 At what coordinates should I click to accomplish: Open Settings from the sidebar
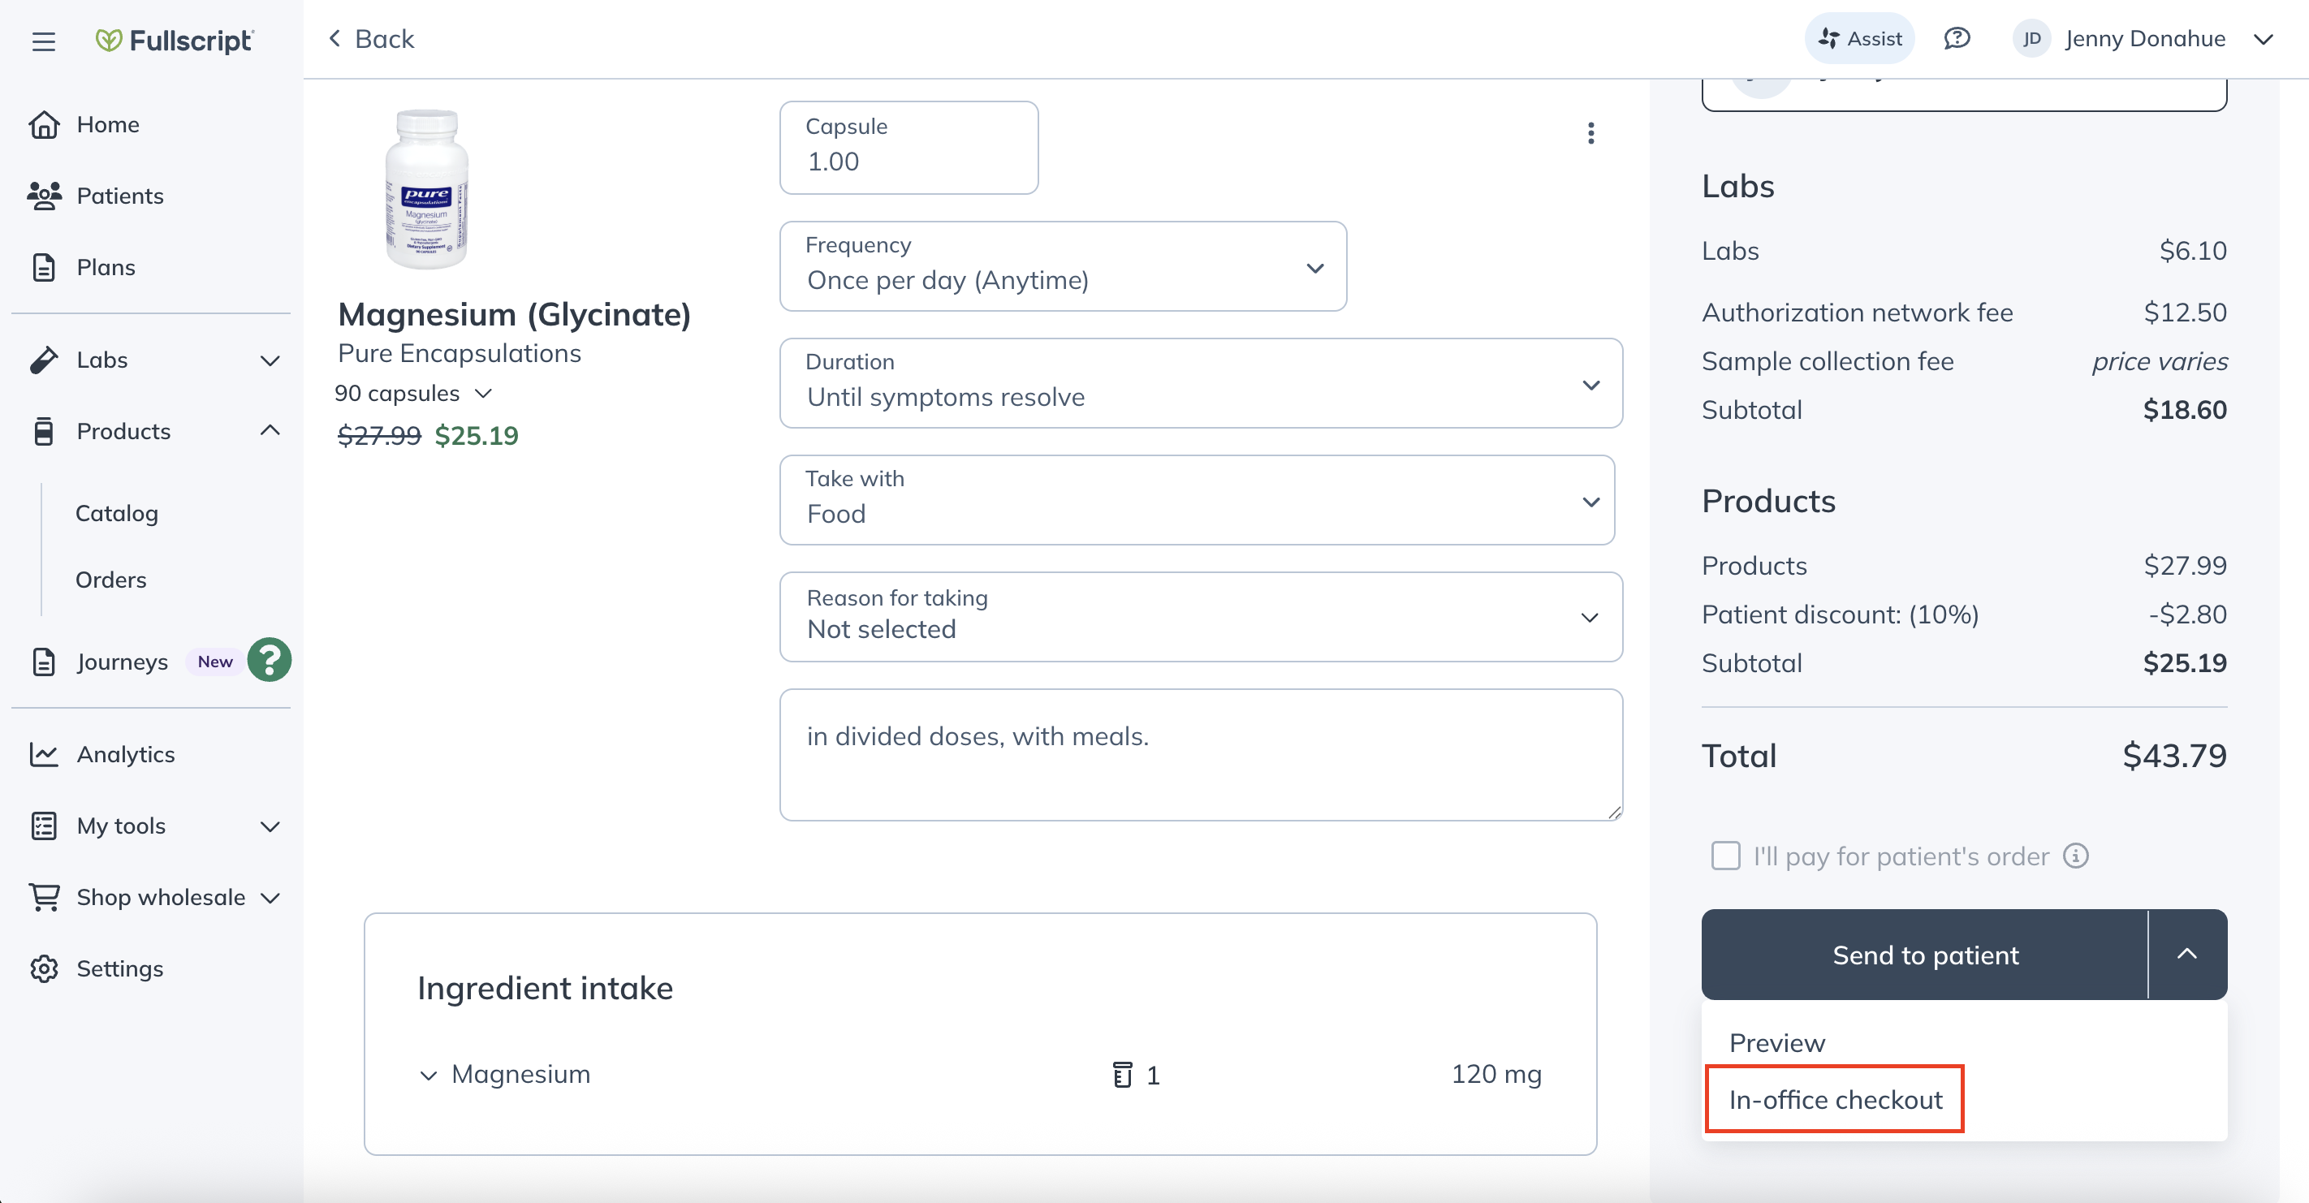coord(119,968)
